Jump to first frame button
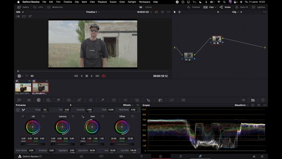Image resolution: width=282 pixels, height=159 pixels. point(76,76)
